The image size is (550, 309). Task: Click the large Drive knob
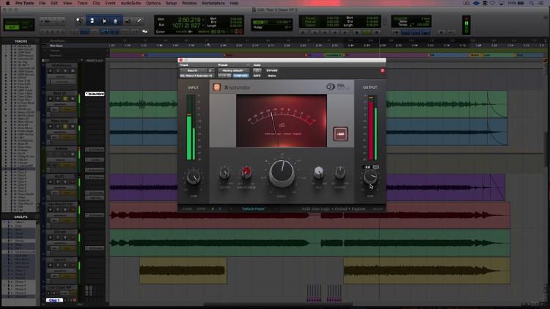pos(282,172)
